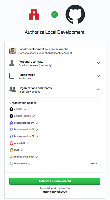
Task: Click the green check next to pulp
Action: 22,150
